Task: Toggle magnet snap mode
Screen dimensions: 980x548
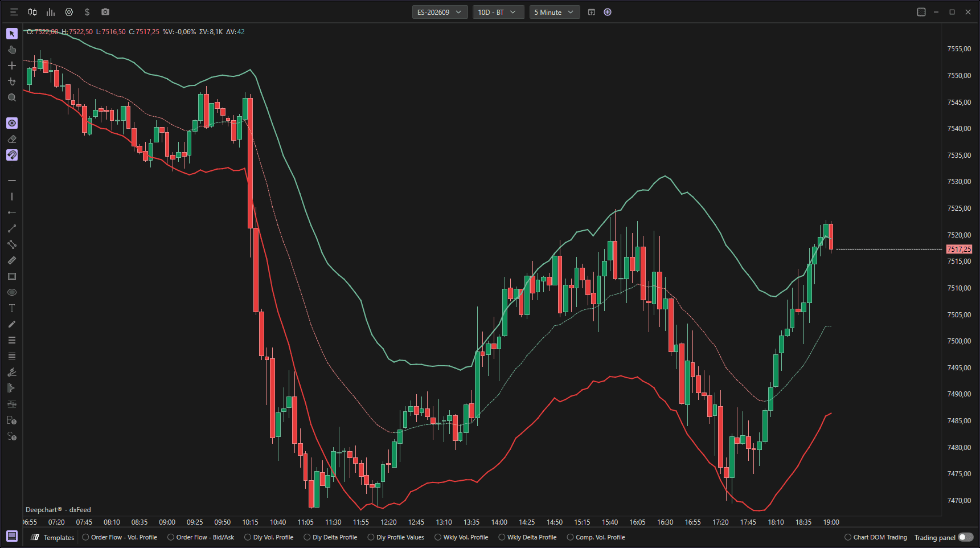Action: tap(12, 155)
